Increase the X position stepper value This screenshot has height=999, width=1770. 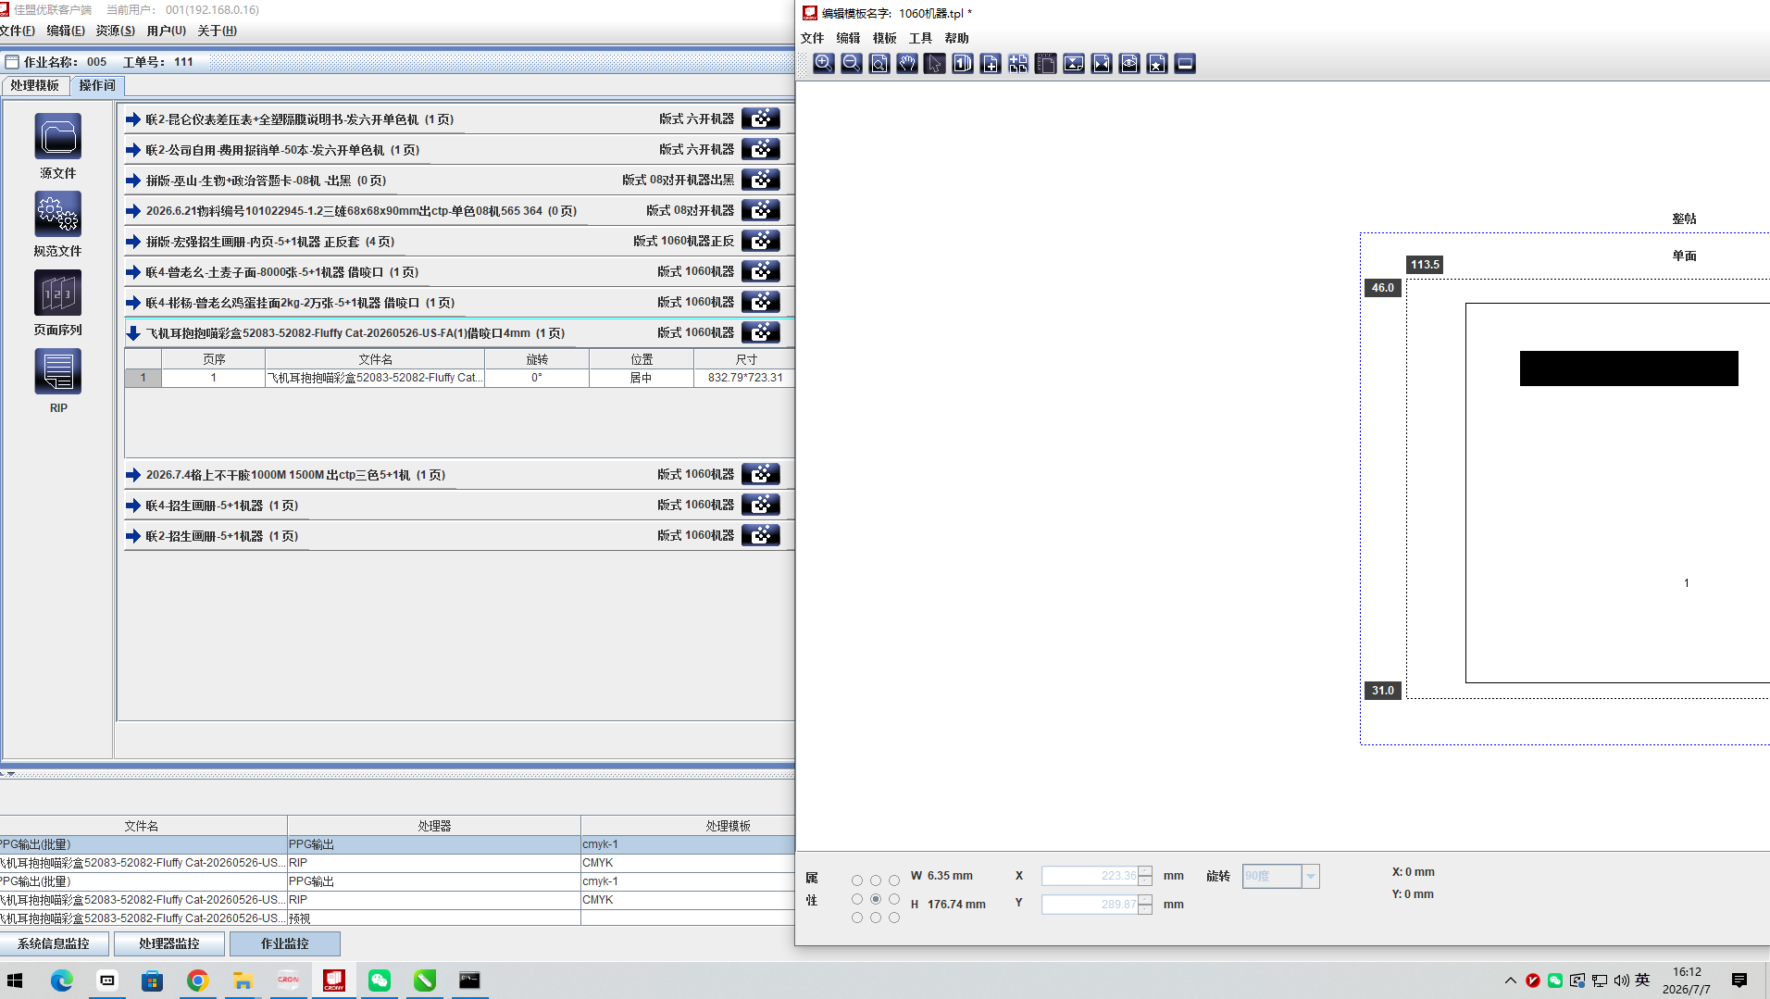tap(1145, 871)
